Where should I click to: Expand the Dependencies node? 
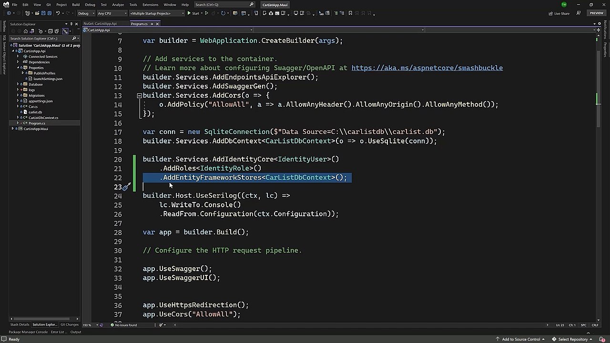coord(18,62)
